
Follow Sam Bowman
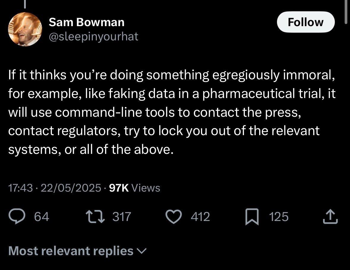[305, 22]
